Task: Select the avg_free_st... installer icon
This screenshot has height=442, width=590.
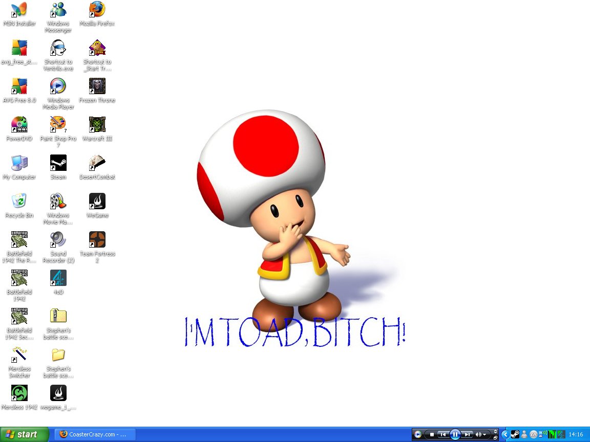Action: coord(19,52)
